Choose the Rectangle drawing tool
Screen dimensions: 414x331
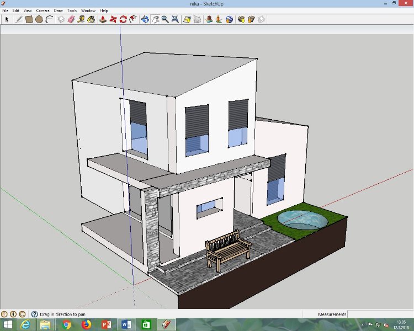29,19
